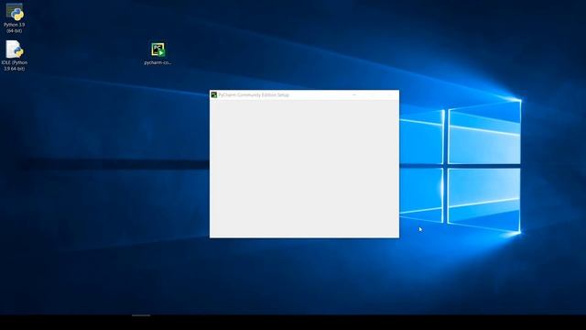This screenshot has height=330, width=586.
Task: Click the PyCharm logo in the Setup title bar
Action: click(x=213, y=94)
